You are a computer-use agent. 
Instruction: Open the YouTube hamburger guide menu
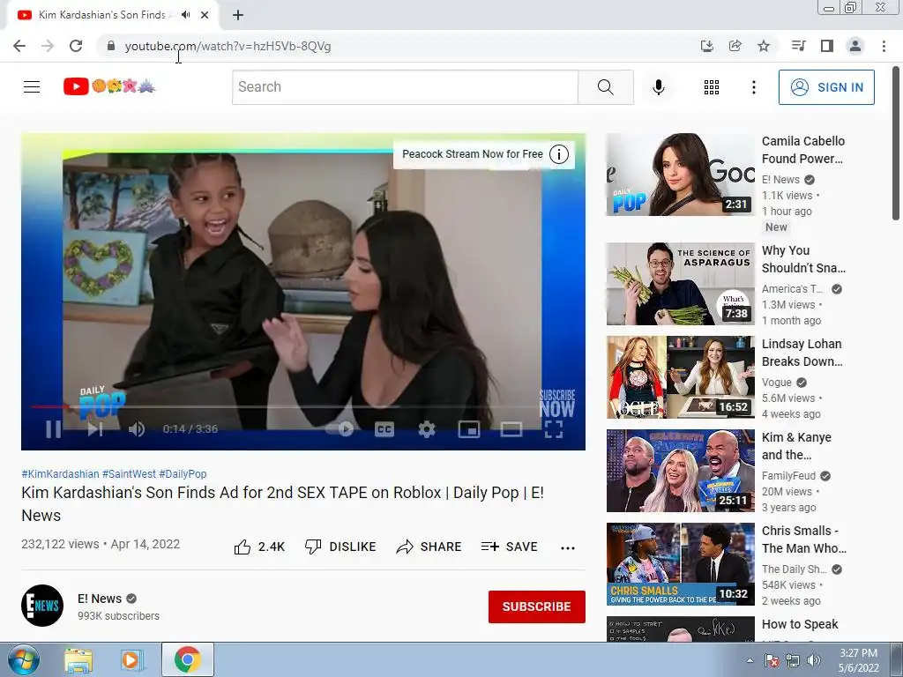32,87
